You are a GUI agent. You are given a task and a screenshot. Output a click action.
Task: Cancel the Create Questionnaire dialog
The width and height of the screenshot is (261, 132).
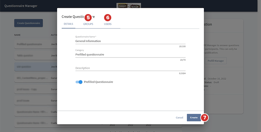coord(179,118)
